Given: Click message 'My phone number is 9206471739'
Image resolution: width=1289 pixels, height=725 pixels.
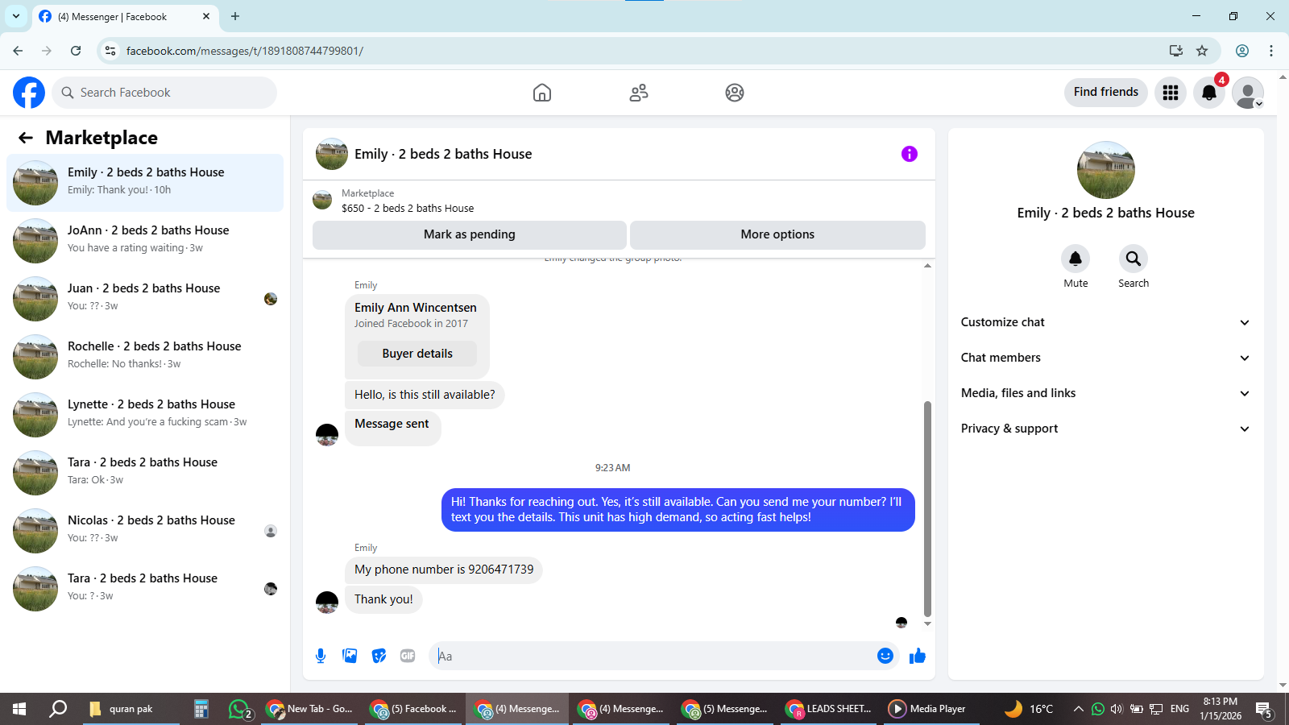Looking at the screenshot, I should (444, 570).
